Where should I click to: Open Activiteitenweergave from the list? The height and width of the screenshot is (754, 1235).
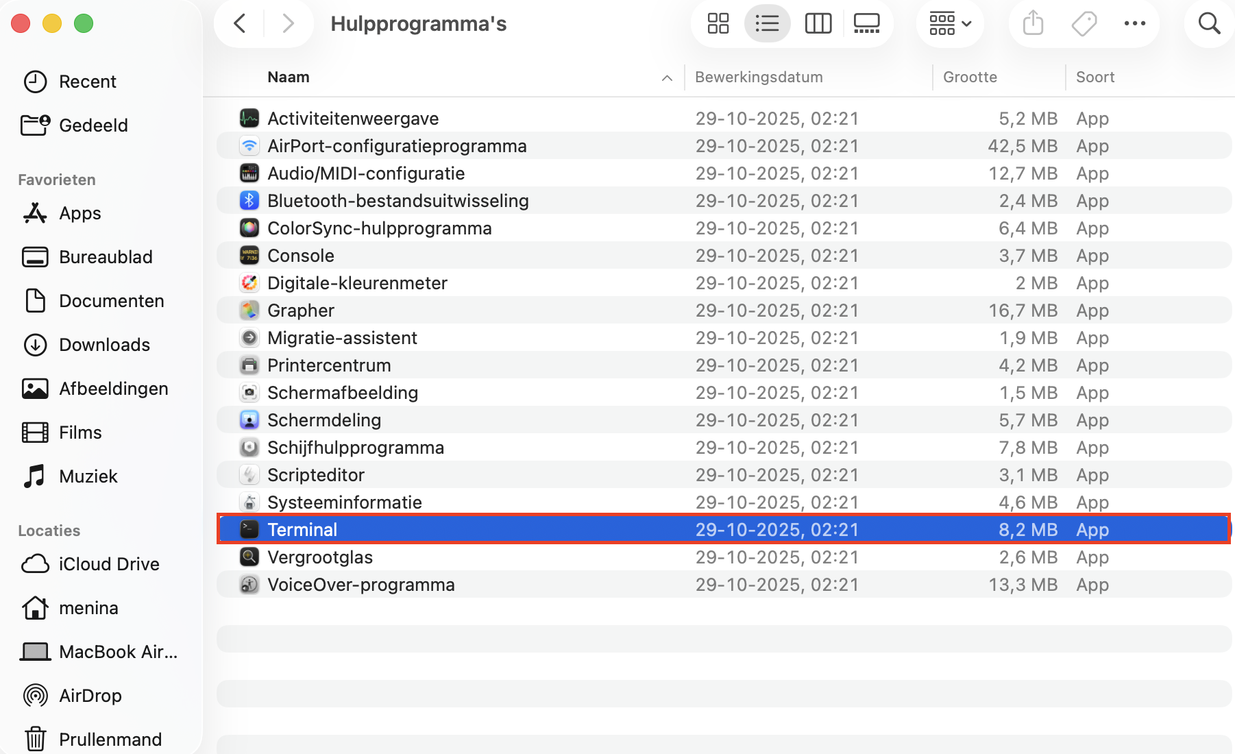(x=353, y=118)
